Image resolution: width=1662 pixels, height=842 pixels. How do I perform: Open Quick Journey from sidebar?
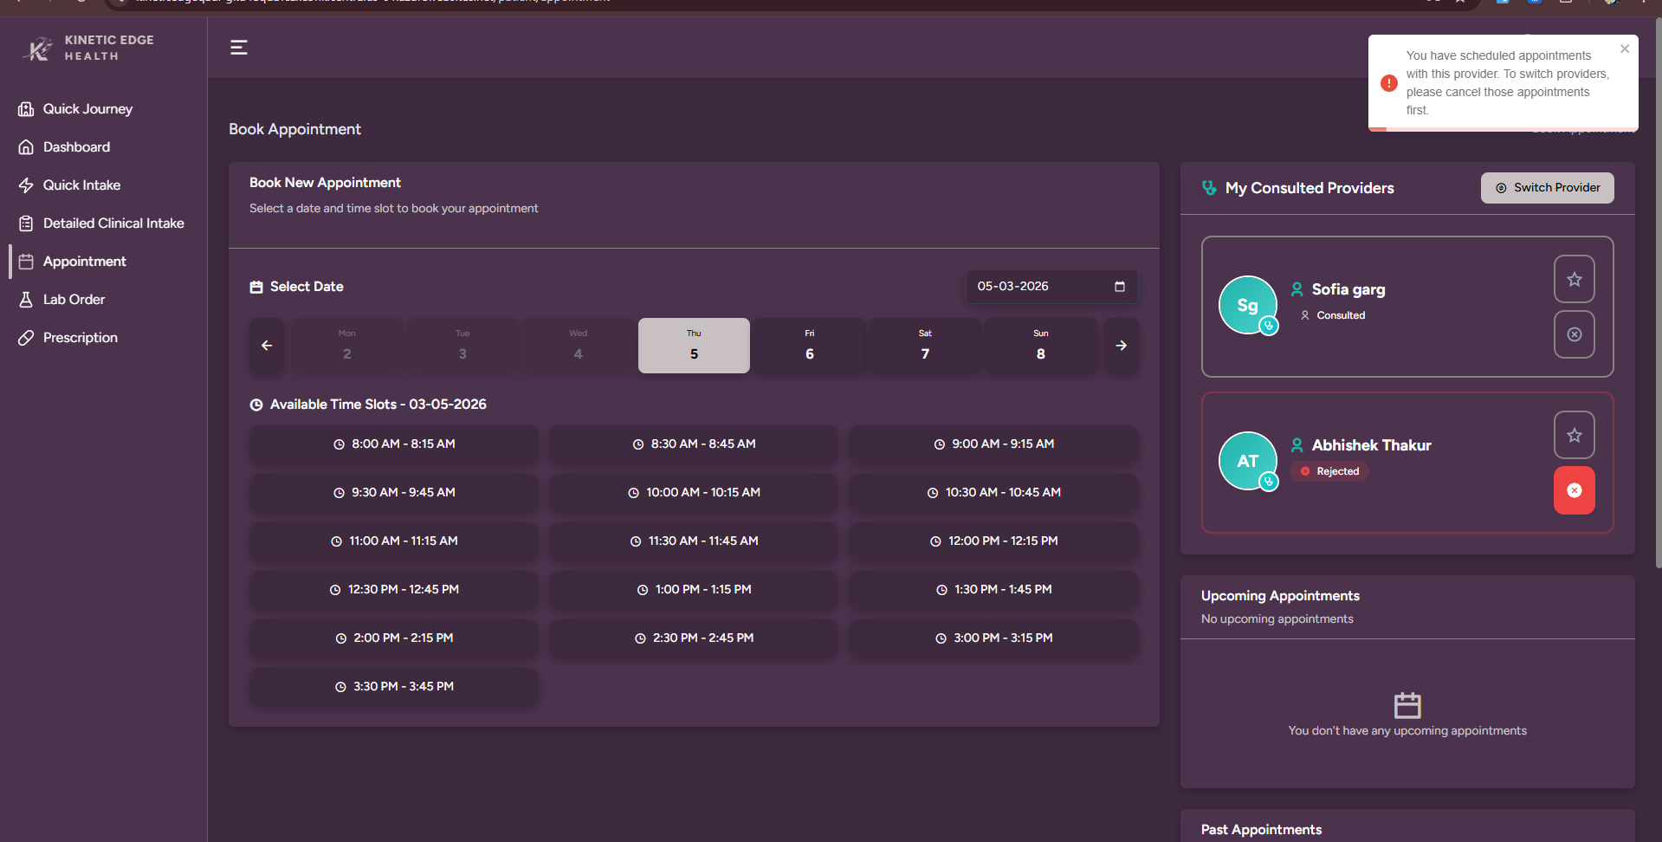pos(87,109)
